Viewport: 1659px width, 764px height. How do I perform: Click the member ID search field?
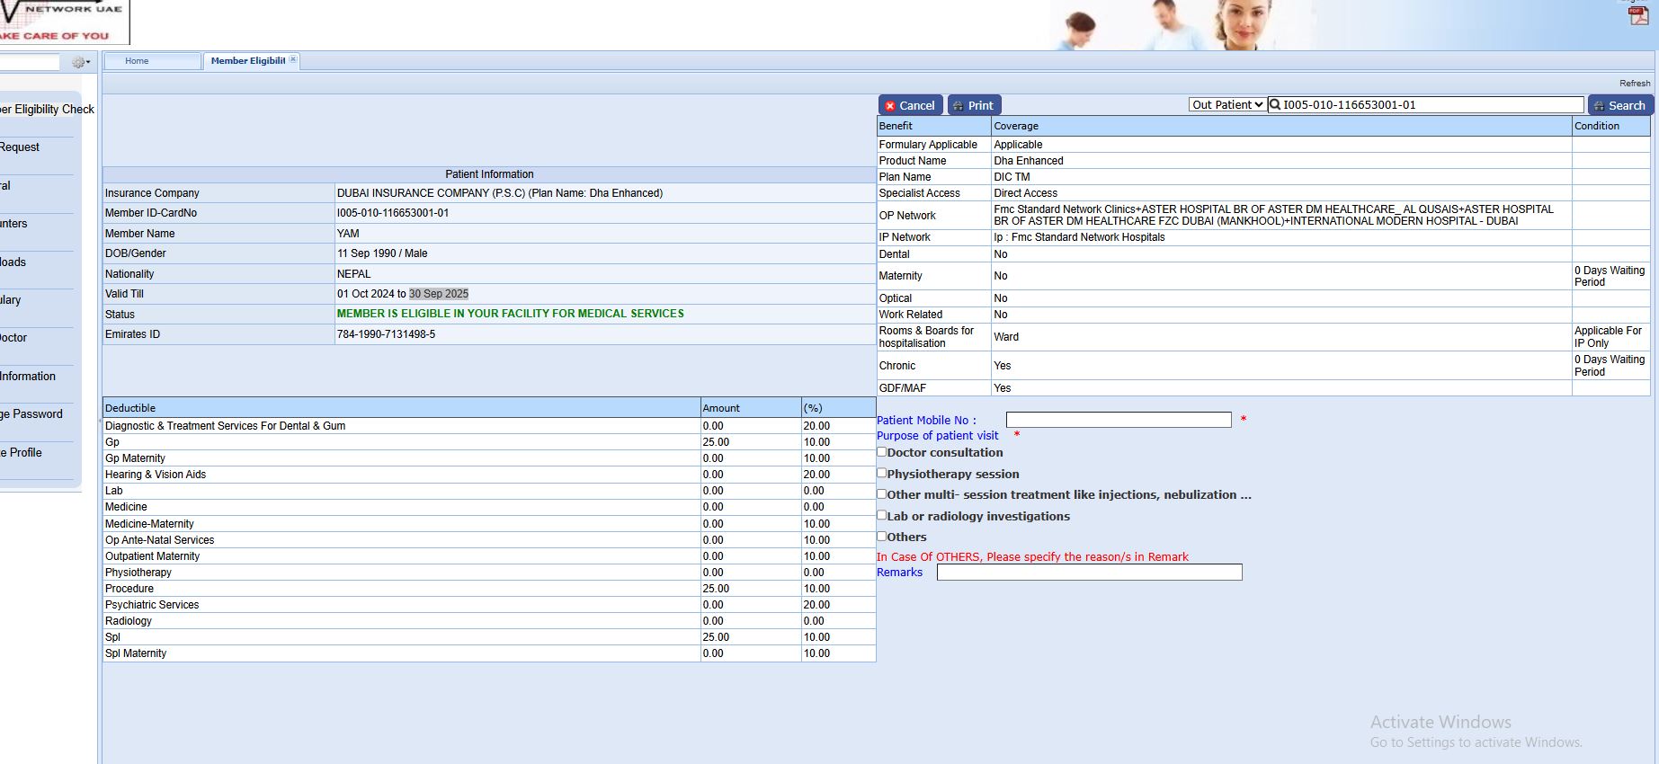1432,105
